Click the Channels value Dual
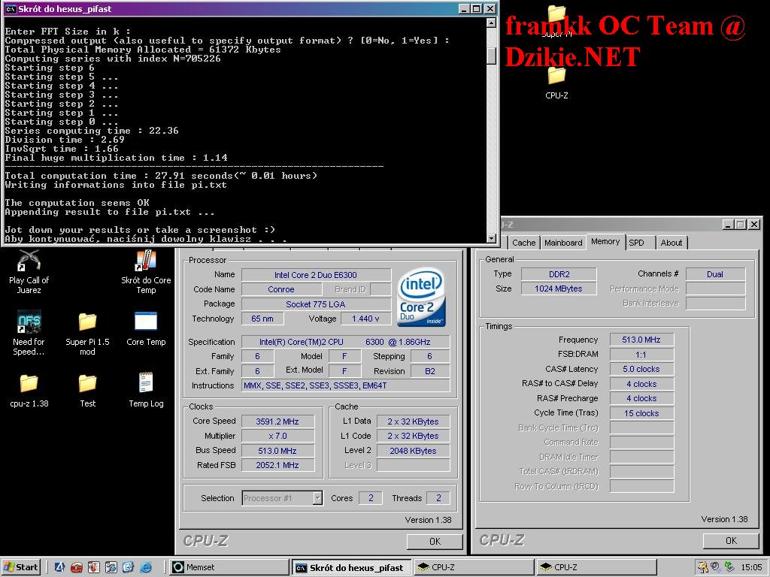This screenshot has height=577, width=770. click(715, 274)
